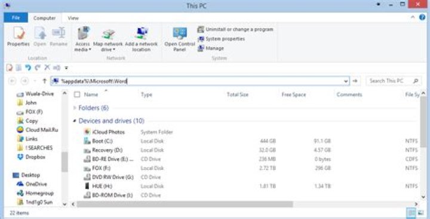430x219 pixels.
Task: Click quick access Redo arrow
Action: [x=38, y=68]
